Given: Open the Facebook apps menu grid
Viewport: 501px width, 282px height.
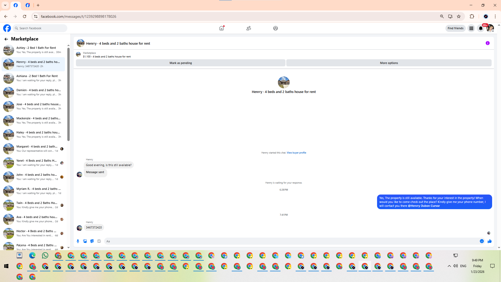Looking at the screenshot, I should 471,28.
